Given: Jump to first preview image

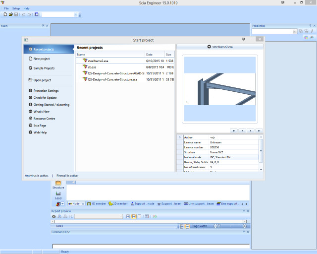Looking at the screenshot, I should pos(234,130).
